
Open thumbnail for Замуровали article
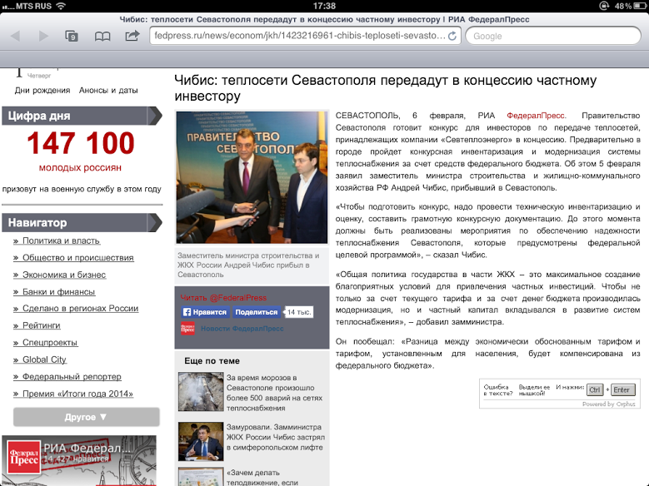click(201, 441)
